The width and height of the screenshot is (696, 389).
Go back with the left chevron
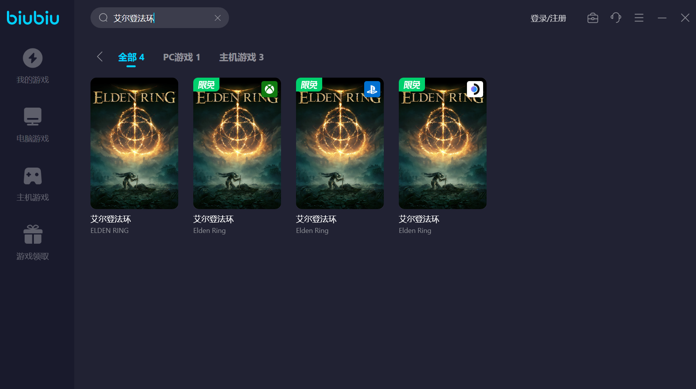(x=100, y=57)
